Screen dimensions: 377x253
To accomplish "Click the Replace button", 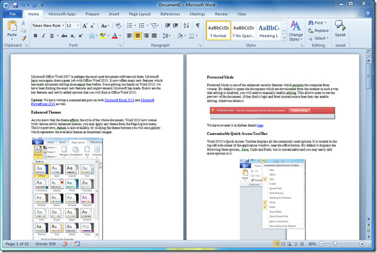I will point(318,31).
